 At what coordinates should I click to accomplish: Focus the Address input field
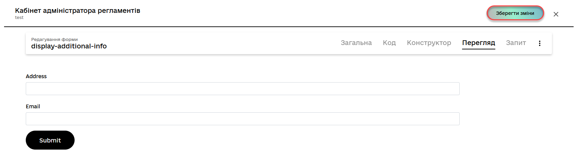click(x=242, y=89)
